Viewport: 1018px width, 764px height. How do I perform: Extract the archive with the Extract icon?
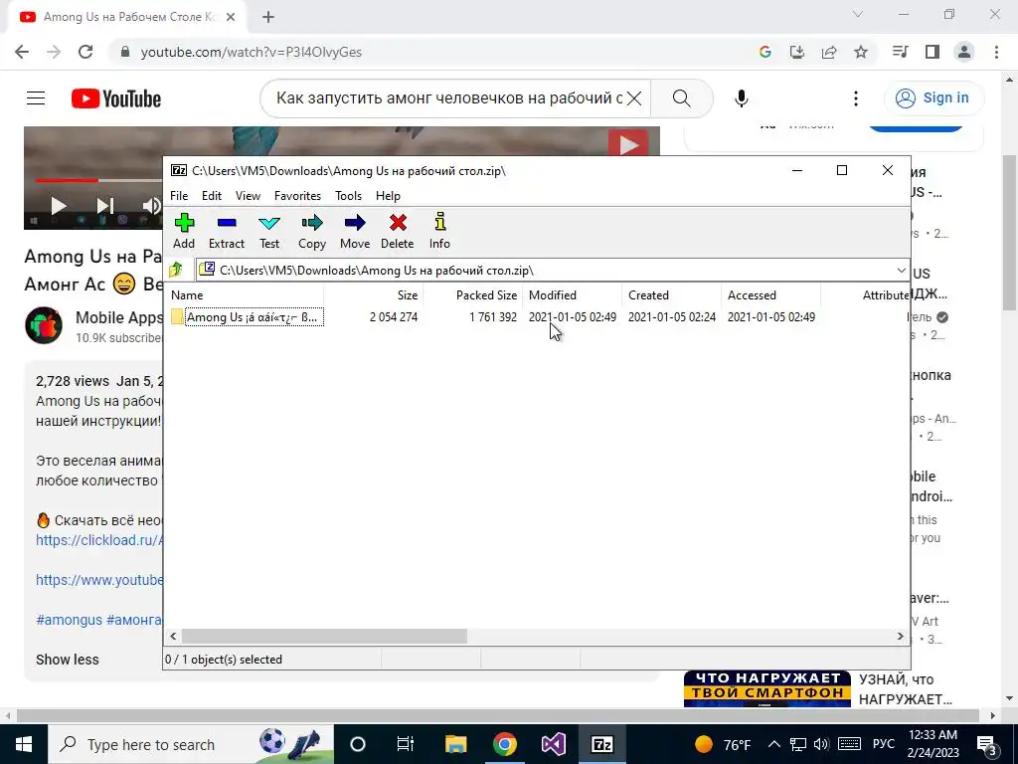coord(226,231)
